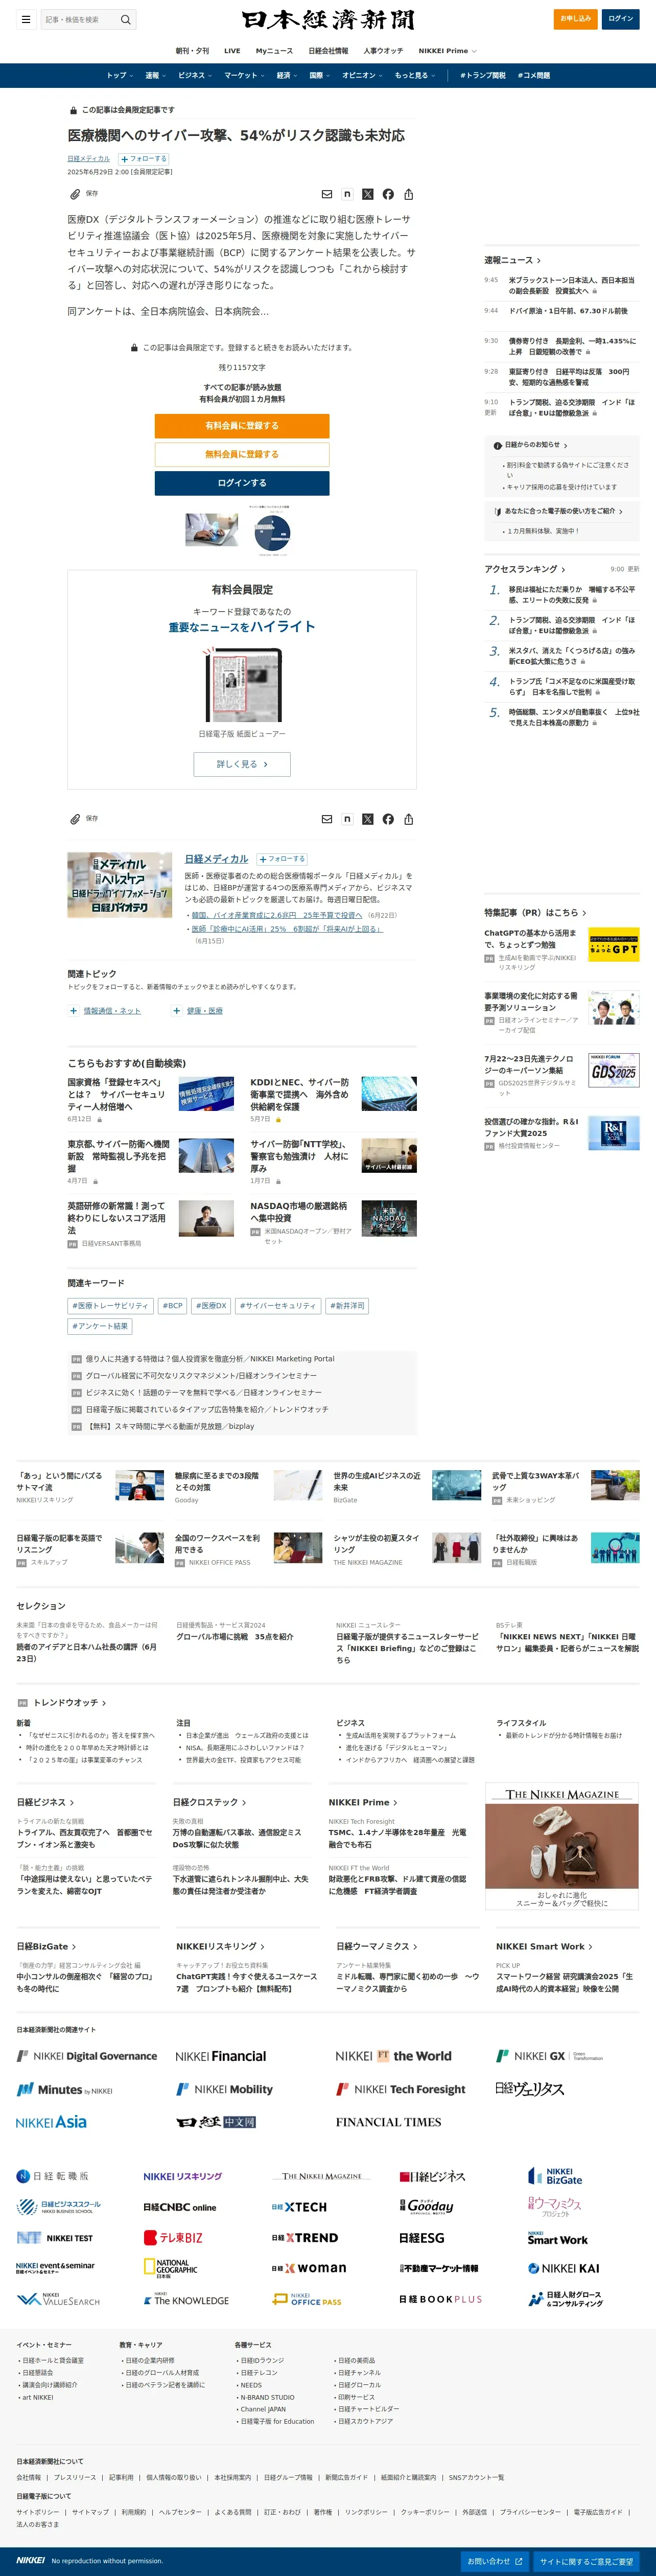The width and height of the screenshot is (656, 2576).
Task: Open the 人事ウオッチ menu item
Action: pos(383,51)
